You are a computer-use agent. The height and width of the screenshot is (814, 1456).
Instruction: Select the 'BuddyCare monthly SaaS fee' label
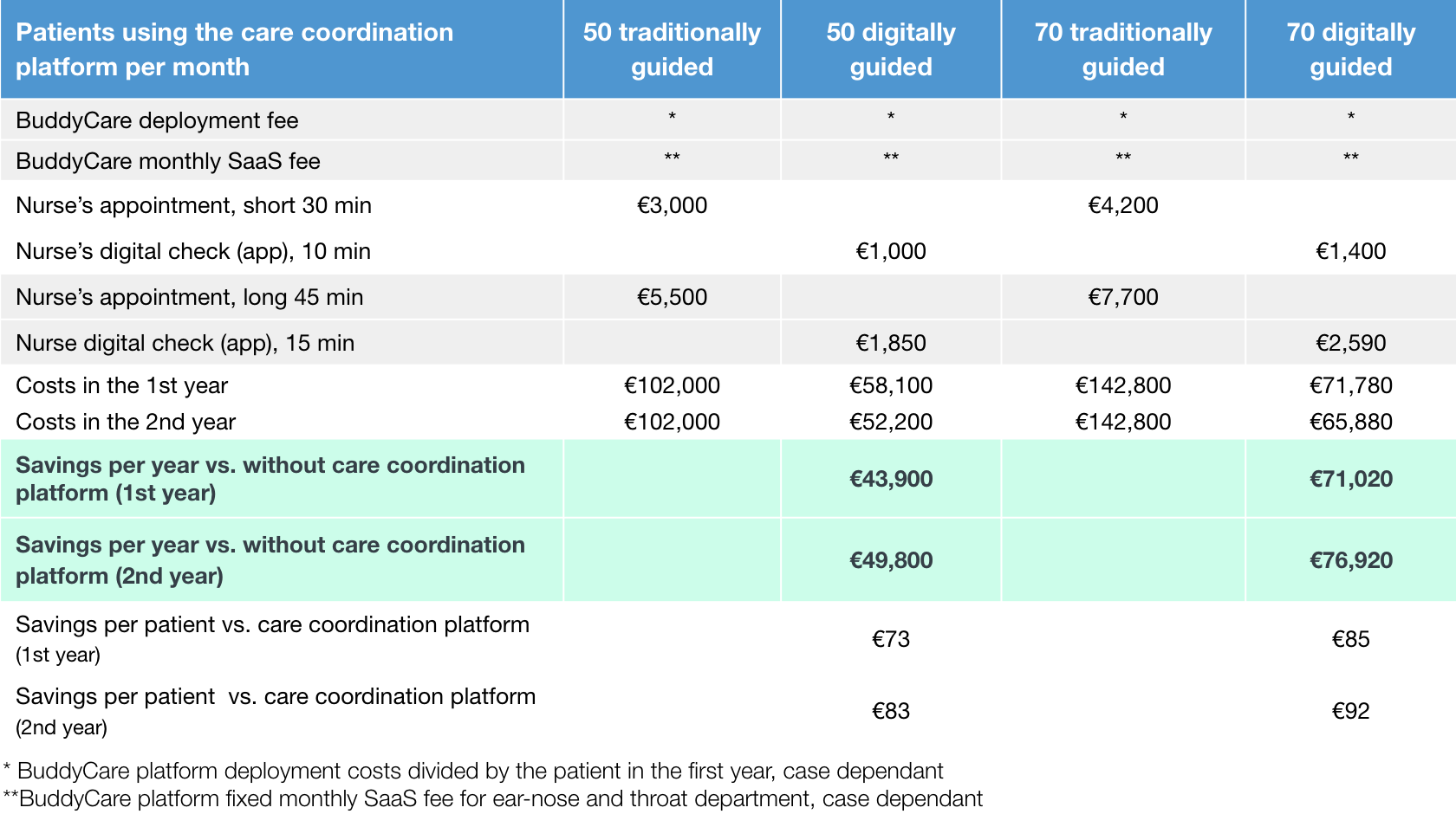tap(168, 161)
